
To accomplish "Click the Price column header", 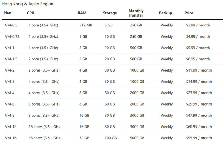I will (x=189, y=13).
